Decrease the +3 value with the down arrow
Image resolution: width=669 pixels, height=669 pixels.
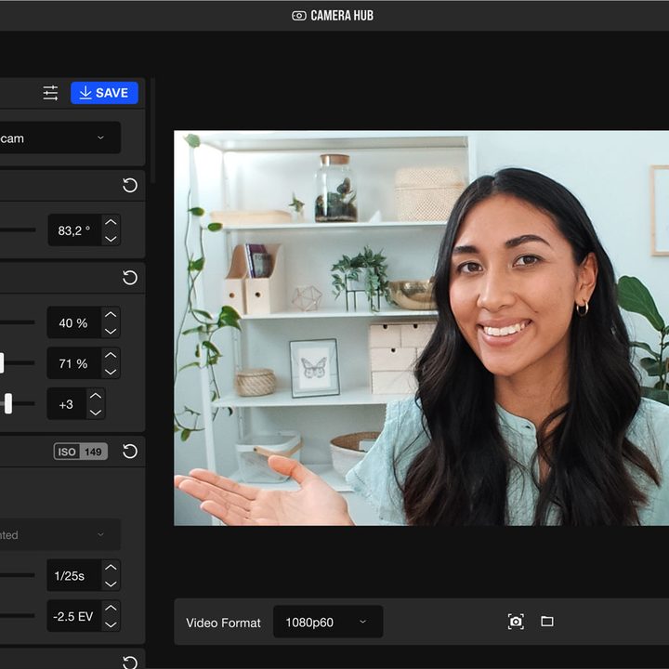pyautogui.click(x=96, y=413)
